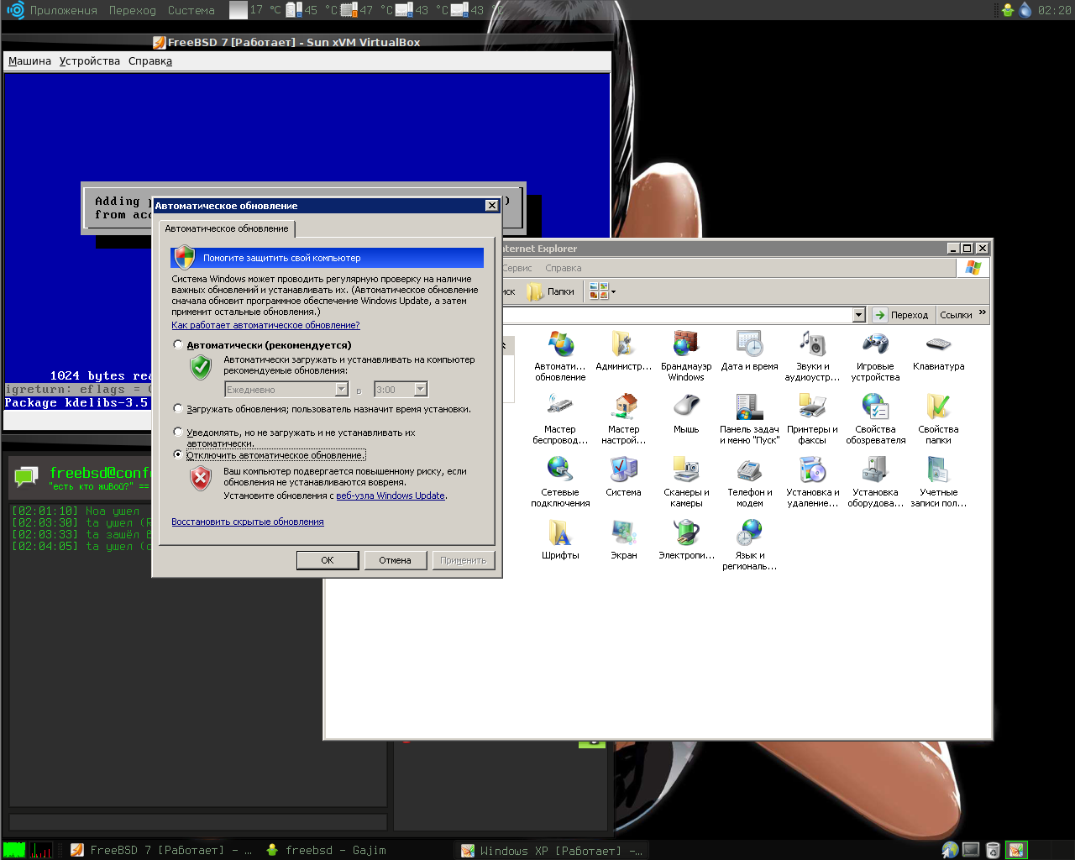
Task: Open Учетные записи пользователей icon
Action: (x=938, y=481)
